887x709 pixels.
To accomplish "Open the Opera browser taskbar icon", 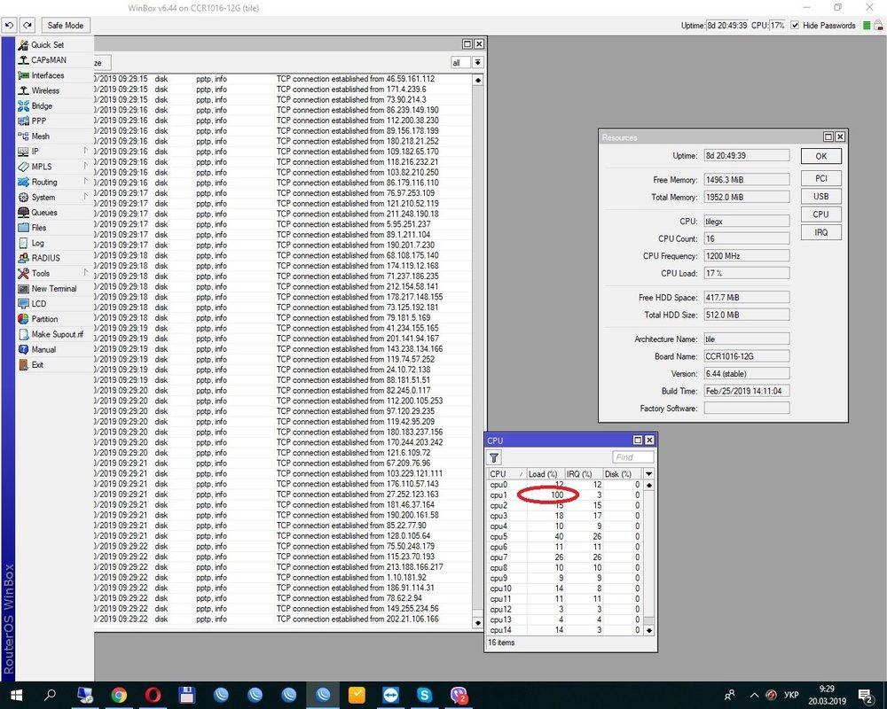I will pyautogui.click(x=153, y=695).
